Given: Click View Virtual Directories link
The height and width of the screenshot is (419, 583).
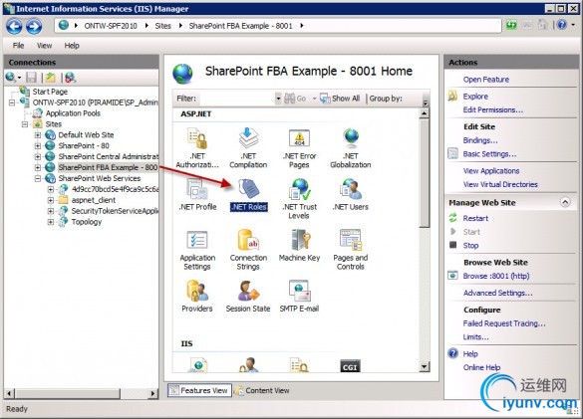Looking at the screenshot, I should 500,184.
